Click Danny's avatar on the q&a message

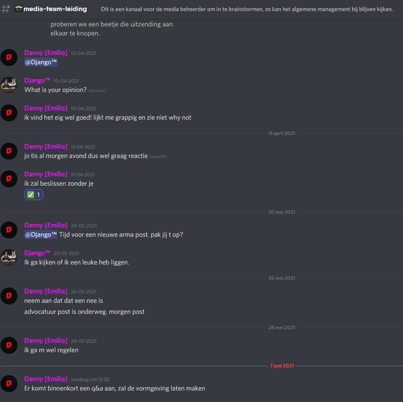pos(9,384)
